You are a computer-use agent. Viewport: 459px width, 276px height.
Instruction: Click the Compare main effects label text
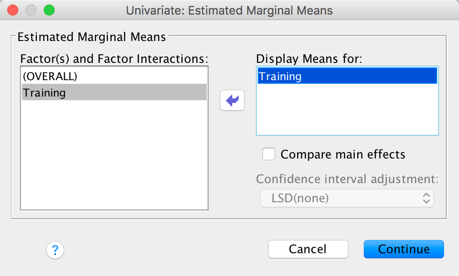[x=342, y=154]
